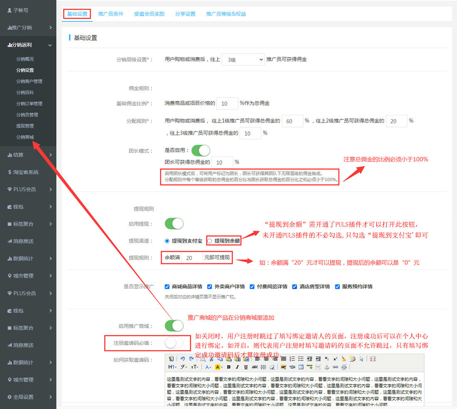Image resolution: width=457 pixels, height=409 pixels.
Task: Turn on the 注册邀请码必填 toggle
Action: coord(174,343)
